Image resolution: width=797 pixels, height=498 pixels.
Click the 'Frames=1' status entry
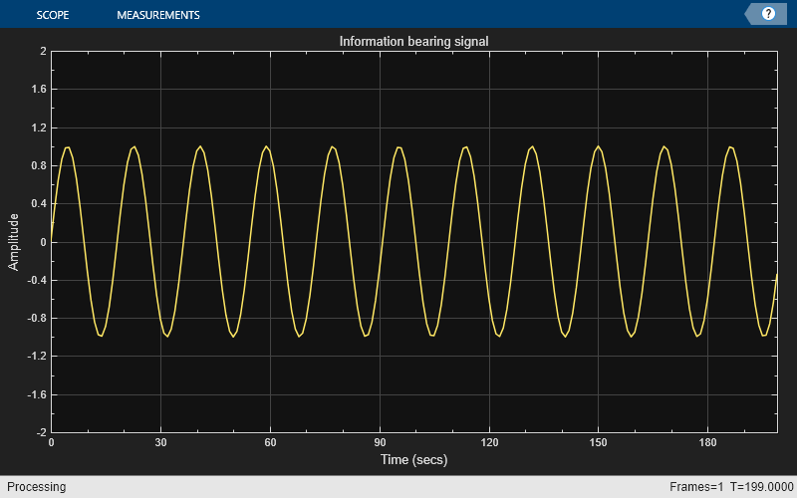click(x=695, y=487)
